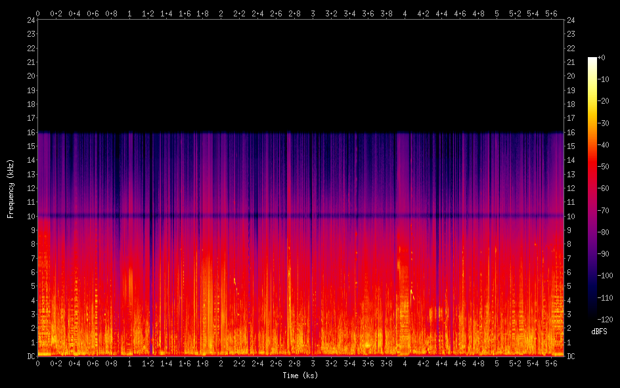Click the DC label on left frequency axis
This screenshot has height=388, width=620.
click(30, 356)
